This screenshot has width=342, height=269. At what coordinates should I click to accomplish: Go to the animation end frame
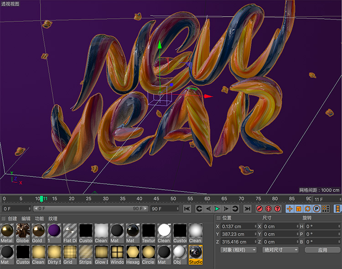coord(247,209)
